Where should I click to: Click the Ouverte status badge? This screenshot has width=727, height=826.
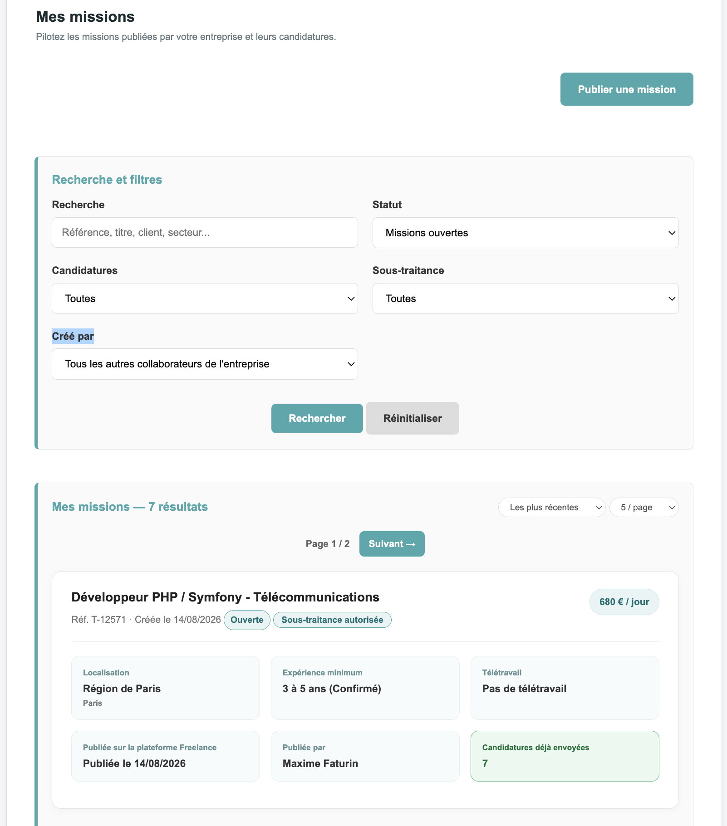point(247,620)
